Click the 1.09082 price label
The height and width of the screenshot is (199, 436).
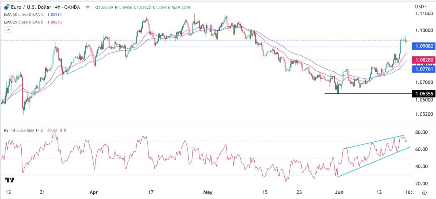click(423, 46)
